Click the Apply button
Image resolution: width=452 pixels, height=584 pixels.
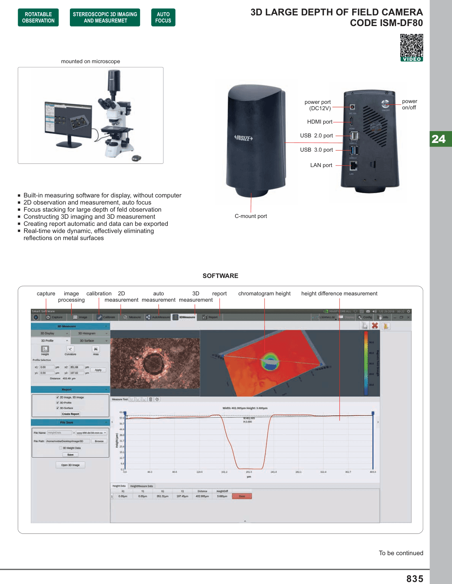[98, 370]
